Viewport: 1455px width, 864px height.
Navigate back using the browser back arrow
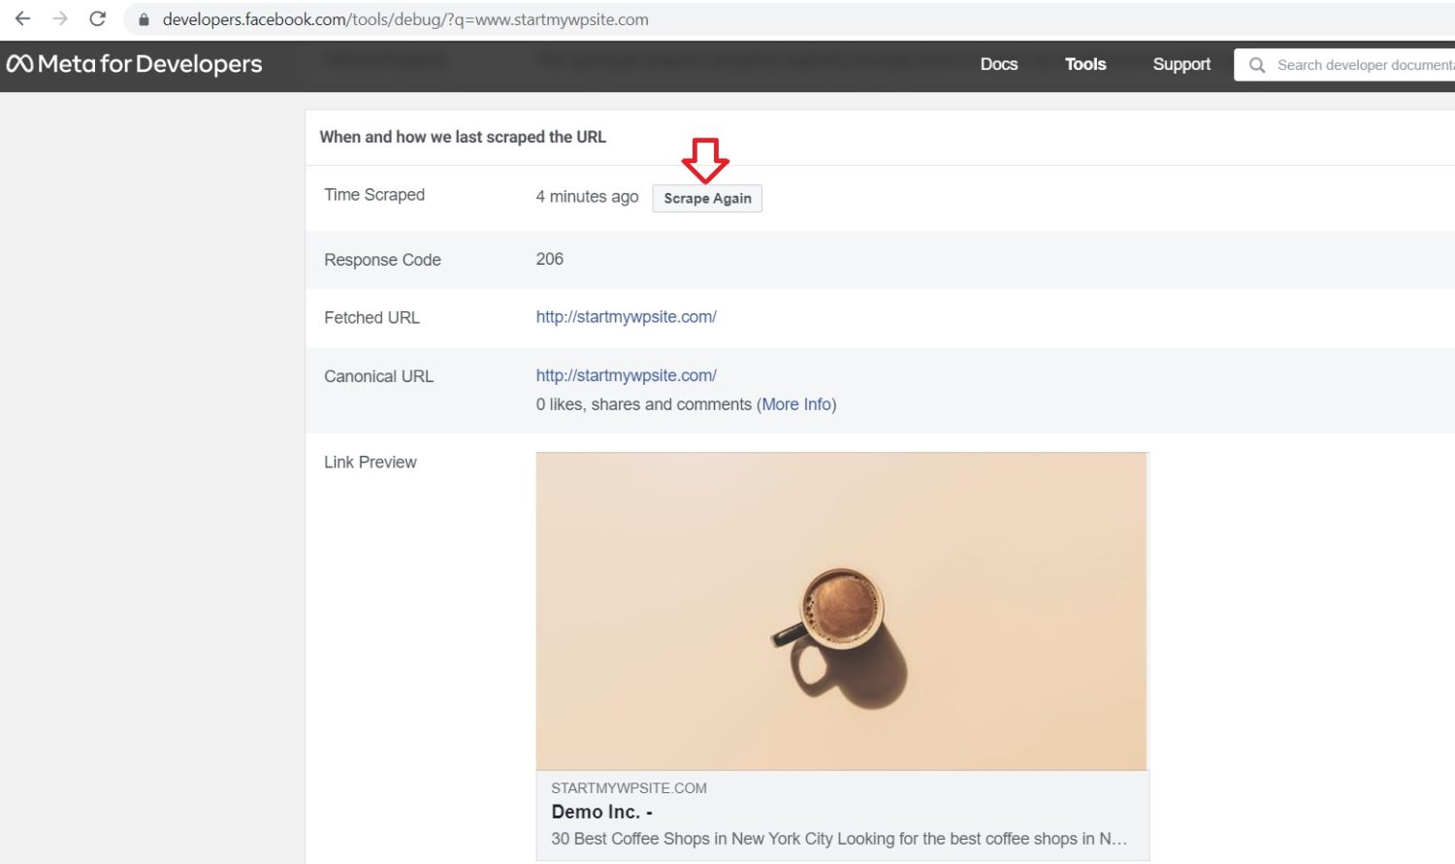click(x=21, y=18)
